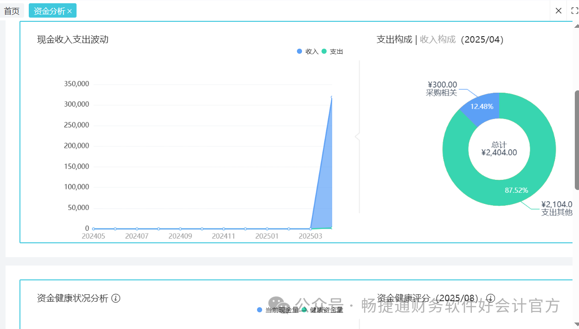Click the info icon beside 资金健康状况分析
The height and width of the screenshot is (329, 579).
(117, 298)
